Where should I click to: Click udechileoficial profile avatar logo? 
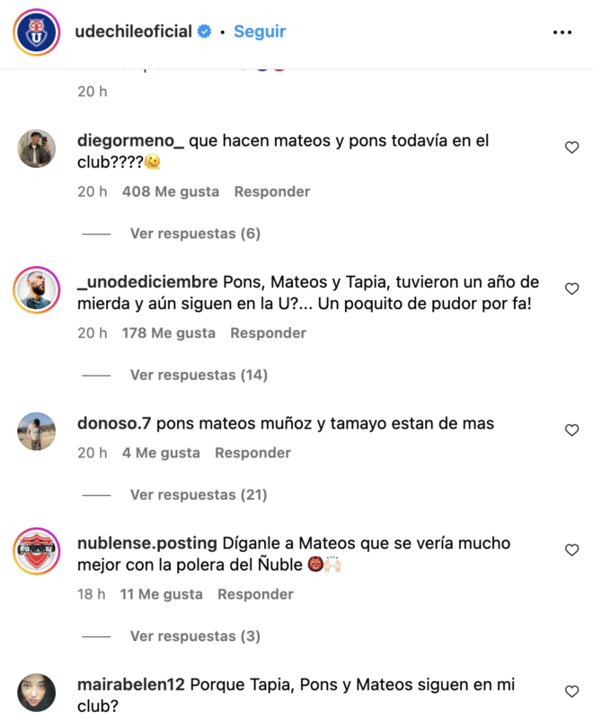pos(37,32)
